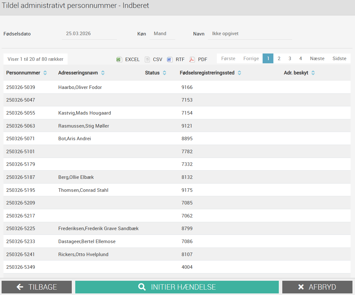The image size is (355, 295).
Task: Click Adresseringsnavn column header
Action: (78, 73)
